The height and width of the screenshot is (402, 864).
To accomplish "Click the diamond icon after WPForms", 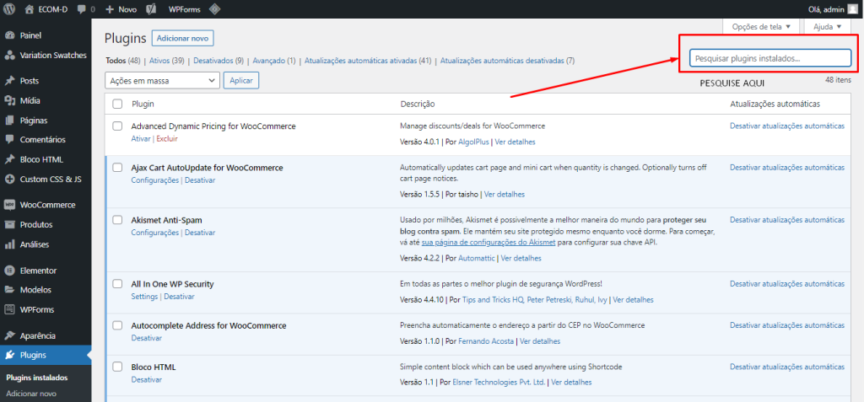I will [x=215, y=8].
